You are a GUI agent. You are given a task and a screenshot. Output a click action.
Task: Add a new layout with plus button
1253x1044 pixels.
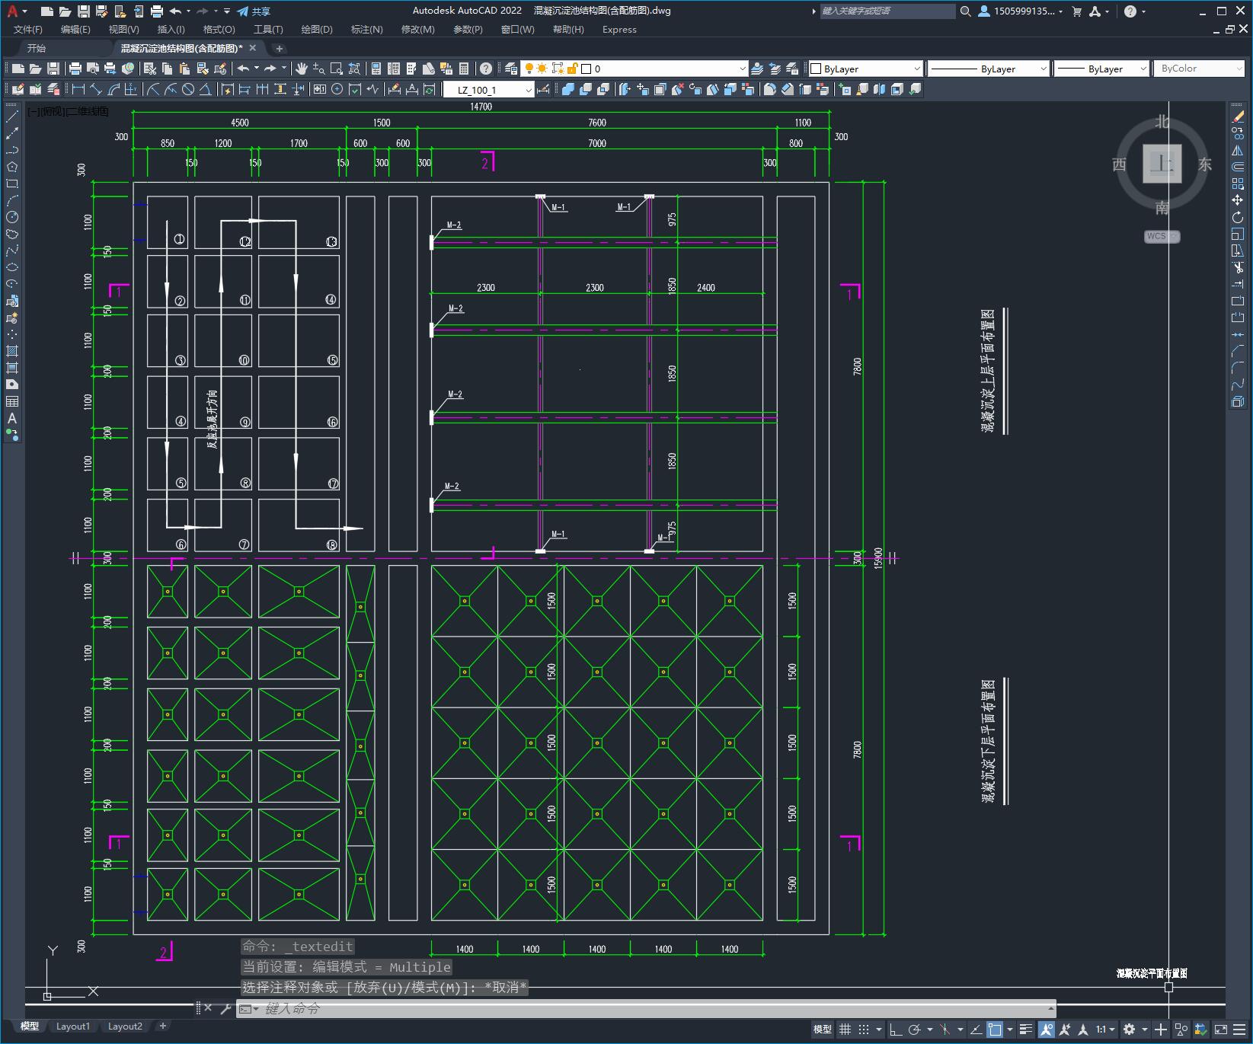(x=162, y=1026)
